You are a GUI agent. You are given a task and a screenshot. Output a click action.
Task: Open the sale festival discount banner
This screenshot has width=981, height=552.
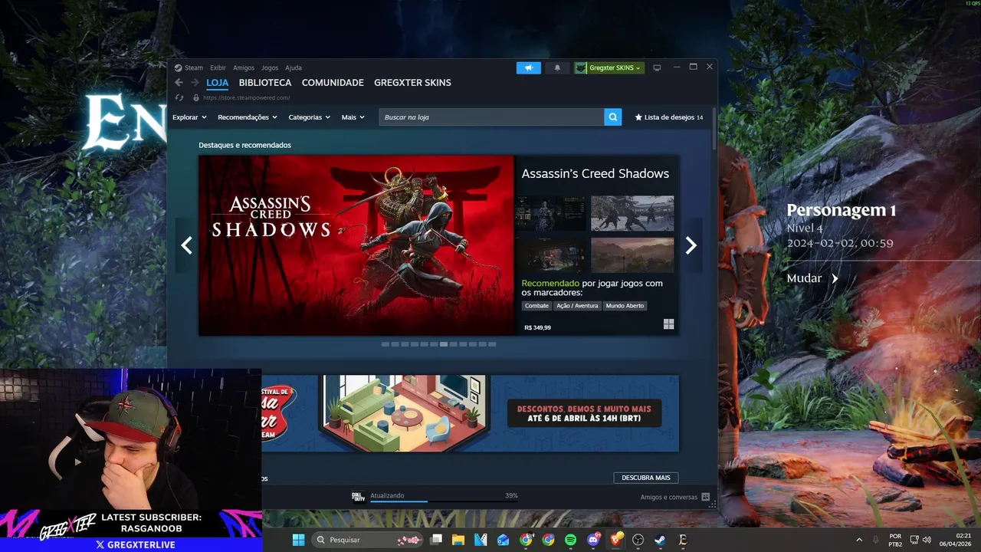(470, 413)
